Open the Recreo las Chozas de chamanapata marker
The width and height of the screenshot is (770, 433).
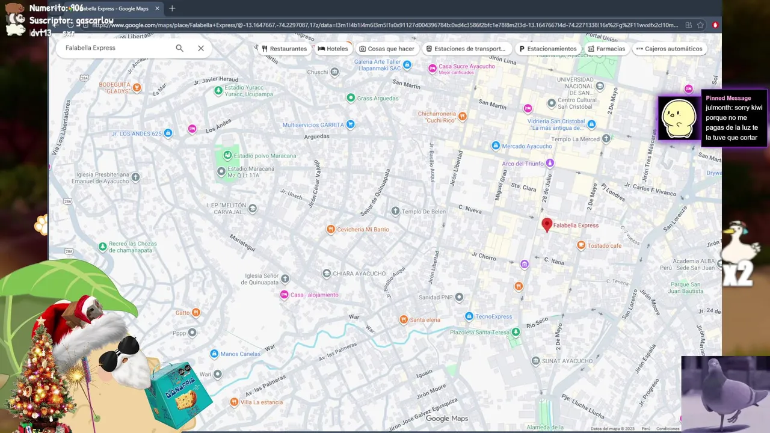coord(103,247)
